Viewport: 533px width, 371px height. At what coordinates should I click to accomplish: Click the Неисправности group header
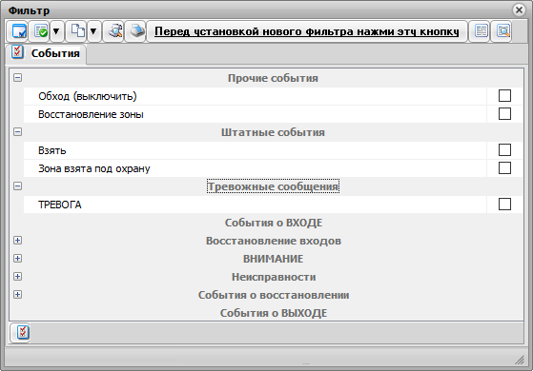274,277
